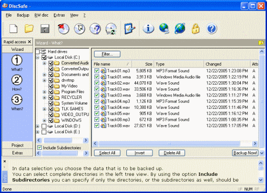267x193 pixels.
Task: Click the Backup Now! button
Action: (245, 153)
